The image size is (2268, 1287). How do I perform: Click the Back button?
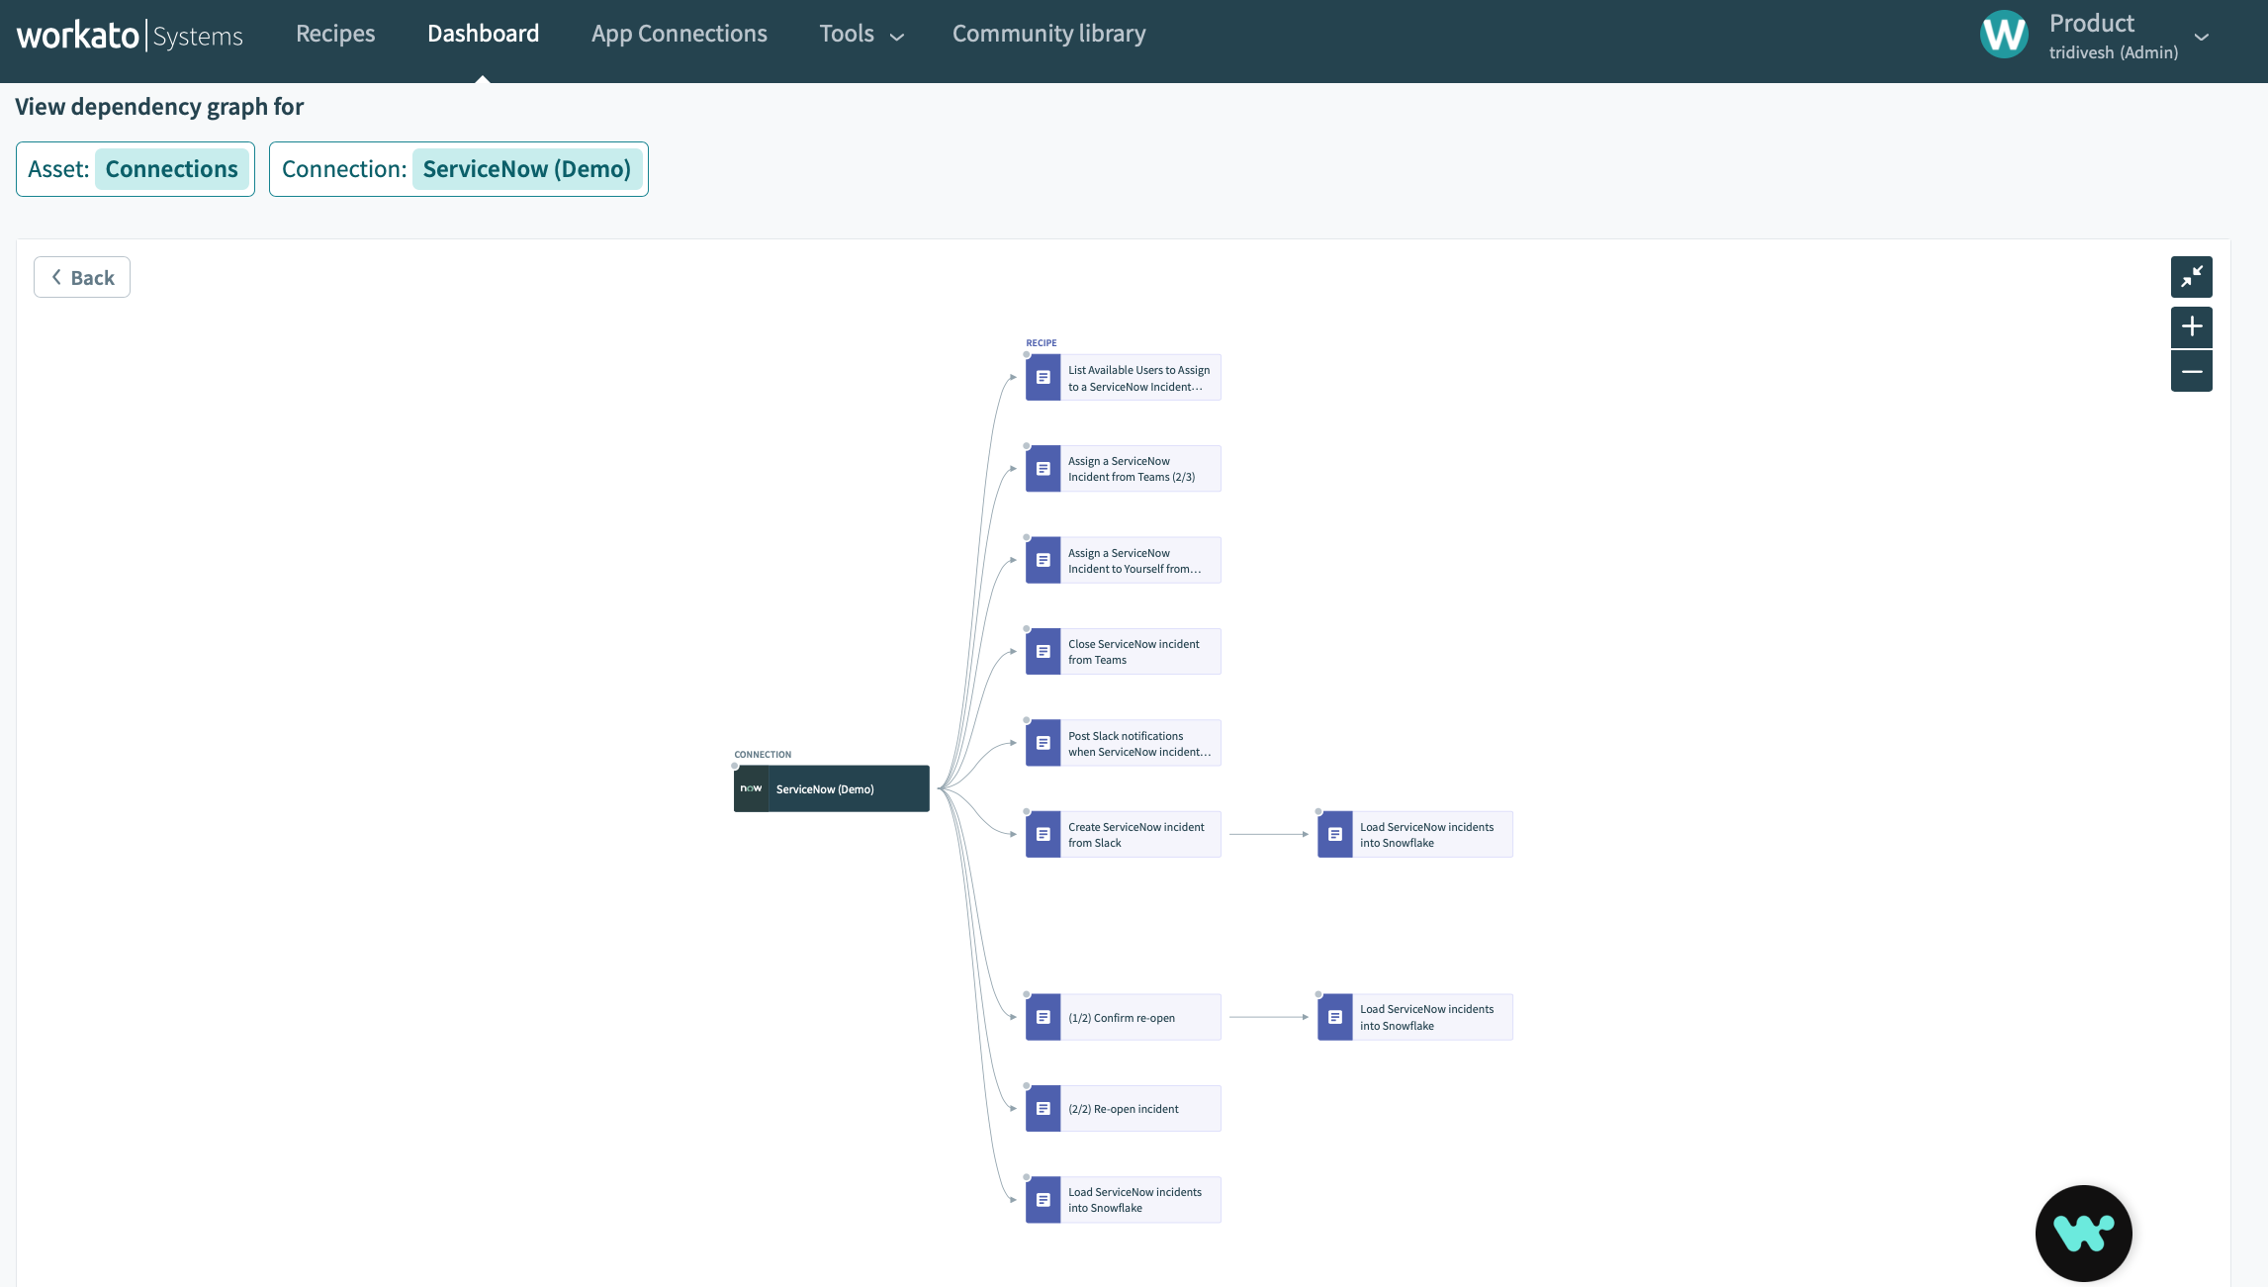[82, 277]
